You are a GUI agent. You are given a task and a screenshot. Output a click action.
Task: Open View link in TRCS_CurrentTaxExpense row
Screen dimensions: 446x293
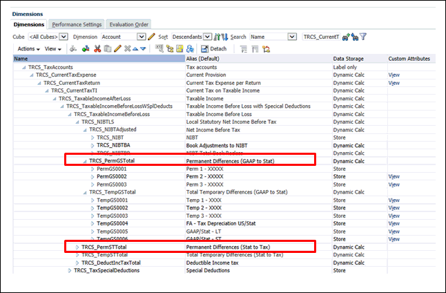394,75
